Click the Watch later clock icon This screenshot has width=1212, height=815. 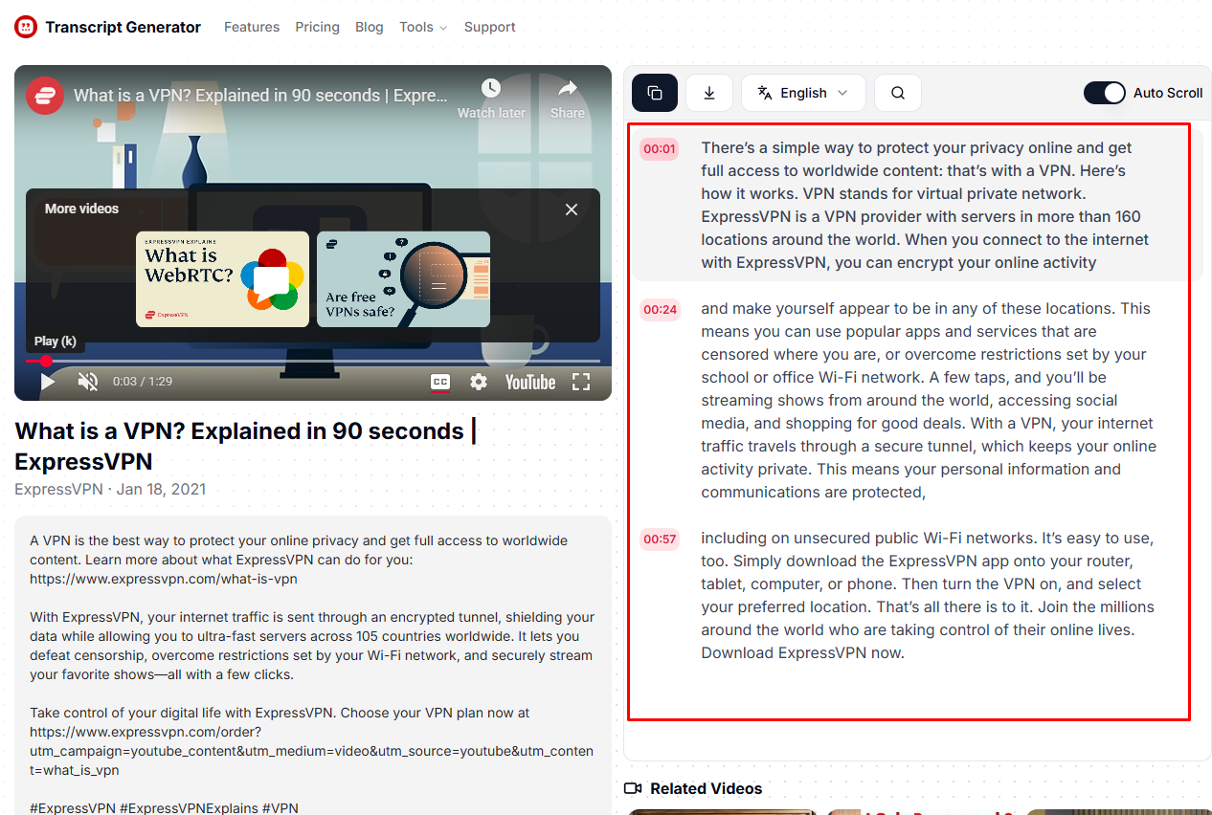[x=491, y=89]
